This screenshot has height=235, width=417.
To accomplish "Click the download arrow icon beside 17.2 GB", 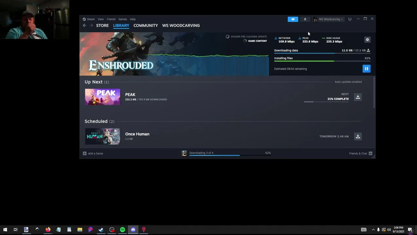I will point(368,50).
